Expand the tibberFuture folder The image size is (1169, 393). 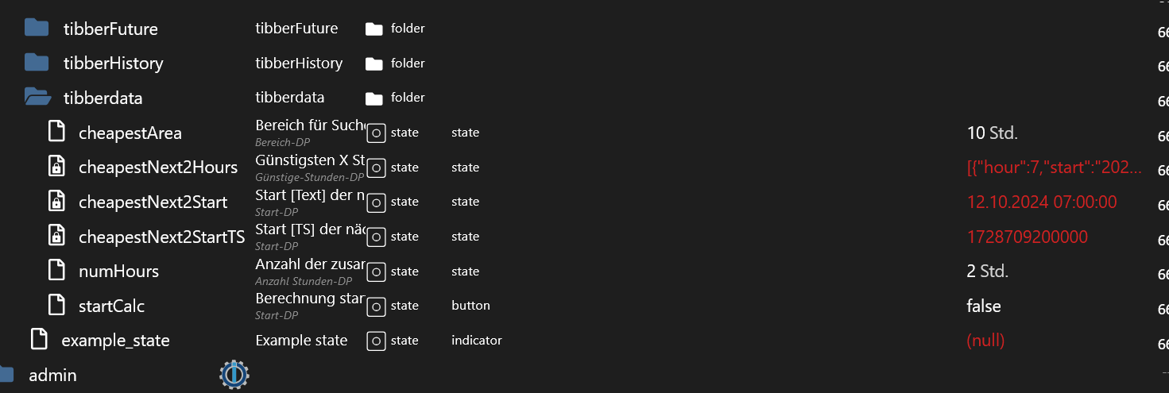click(37, 29)
